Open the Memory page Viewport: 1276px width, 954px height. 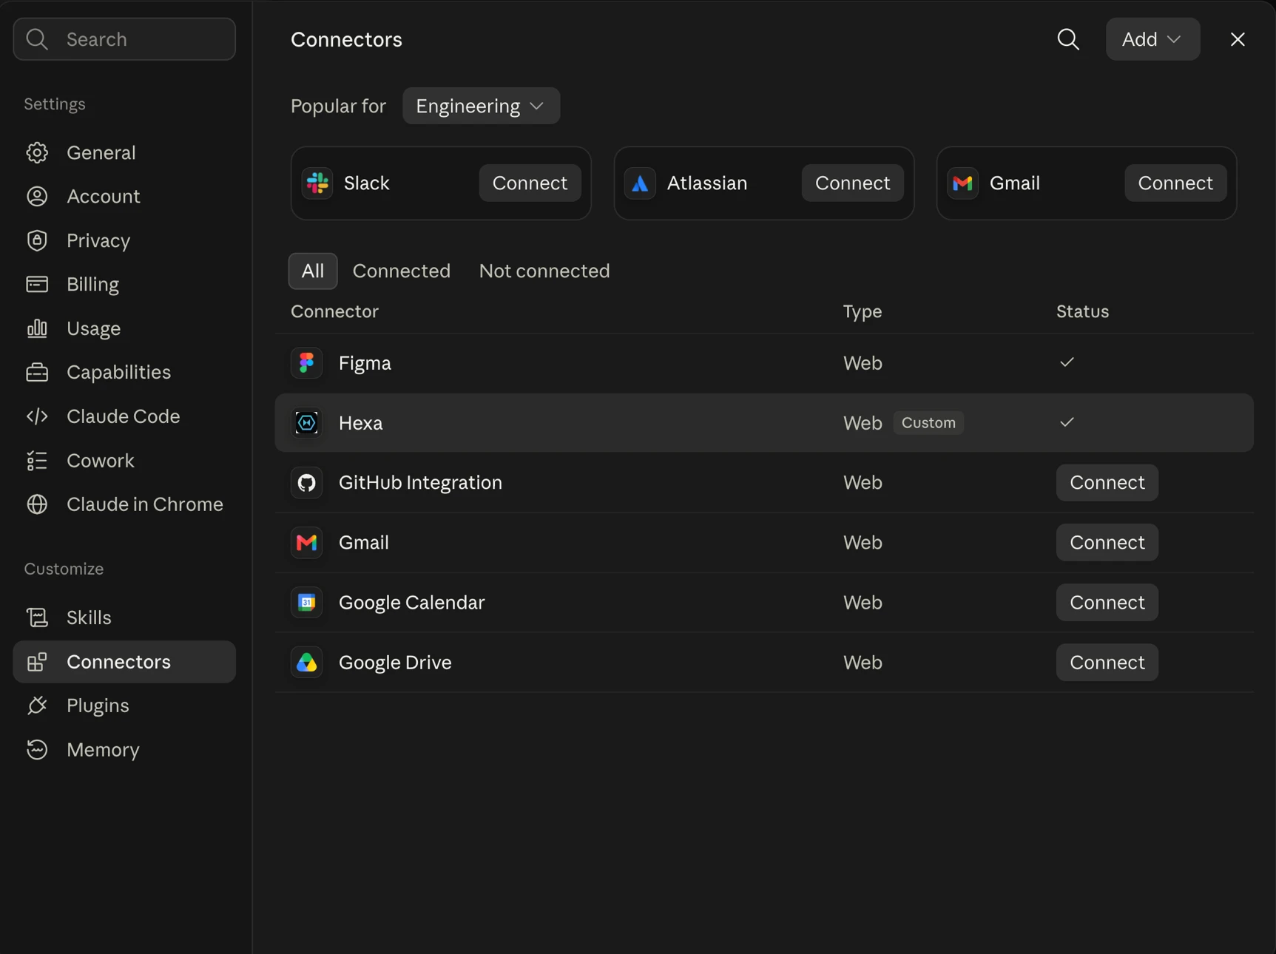coord(124,750)
